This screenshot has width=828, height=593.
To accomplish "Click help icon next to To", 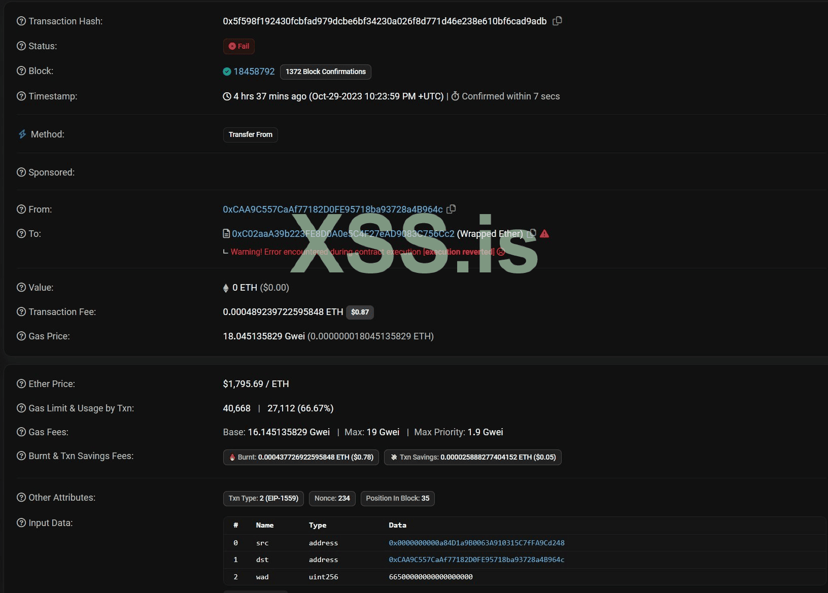I will click(x=21, y=234).
